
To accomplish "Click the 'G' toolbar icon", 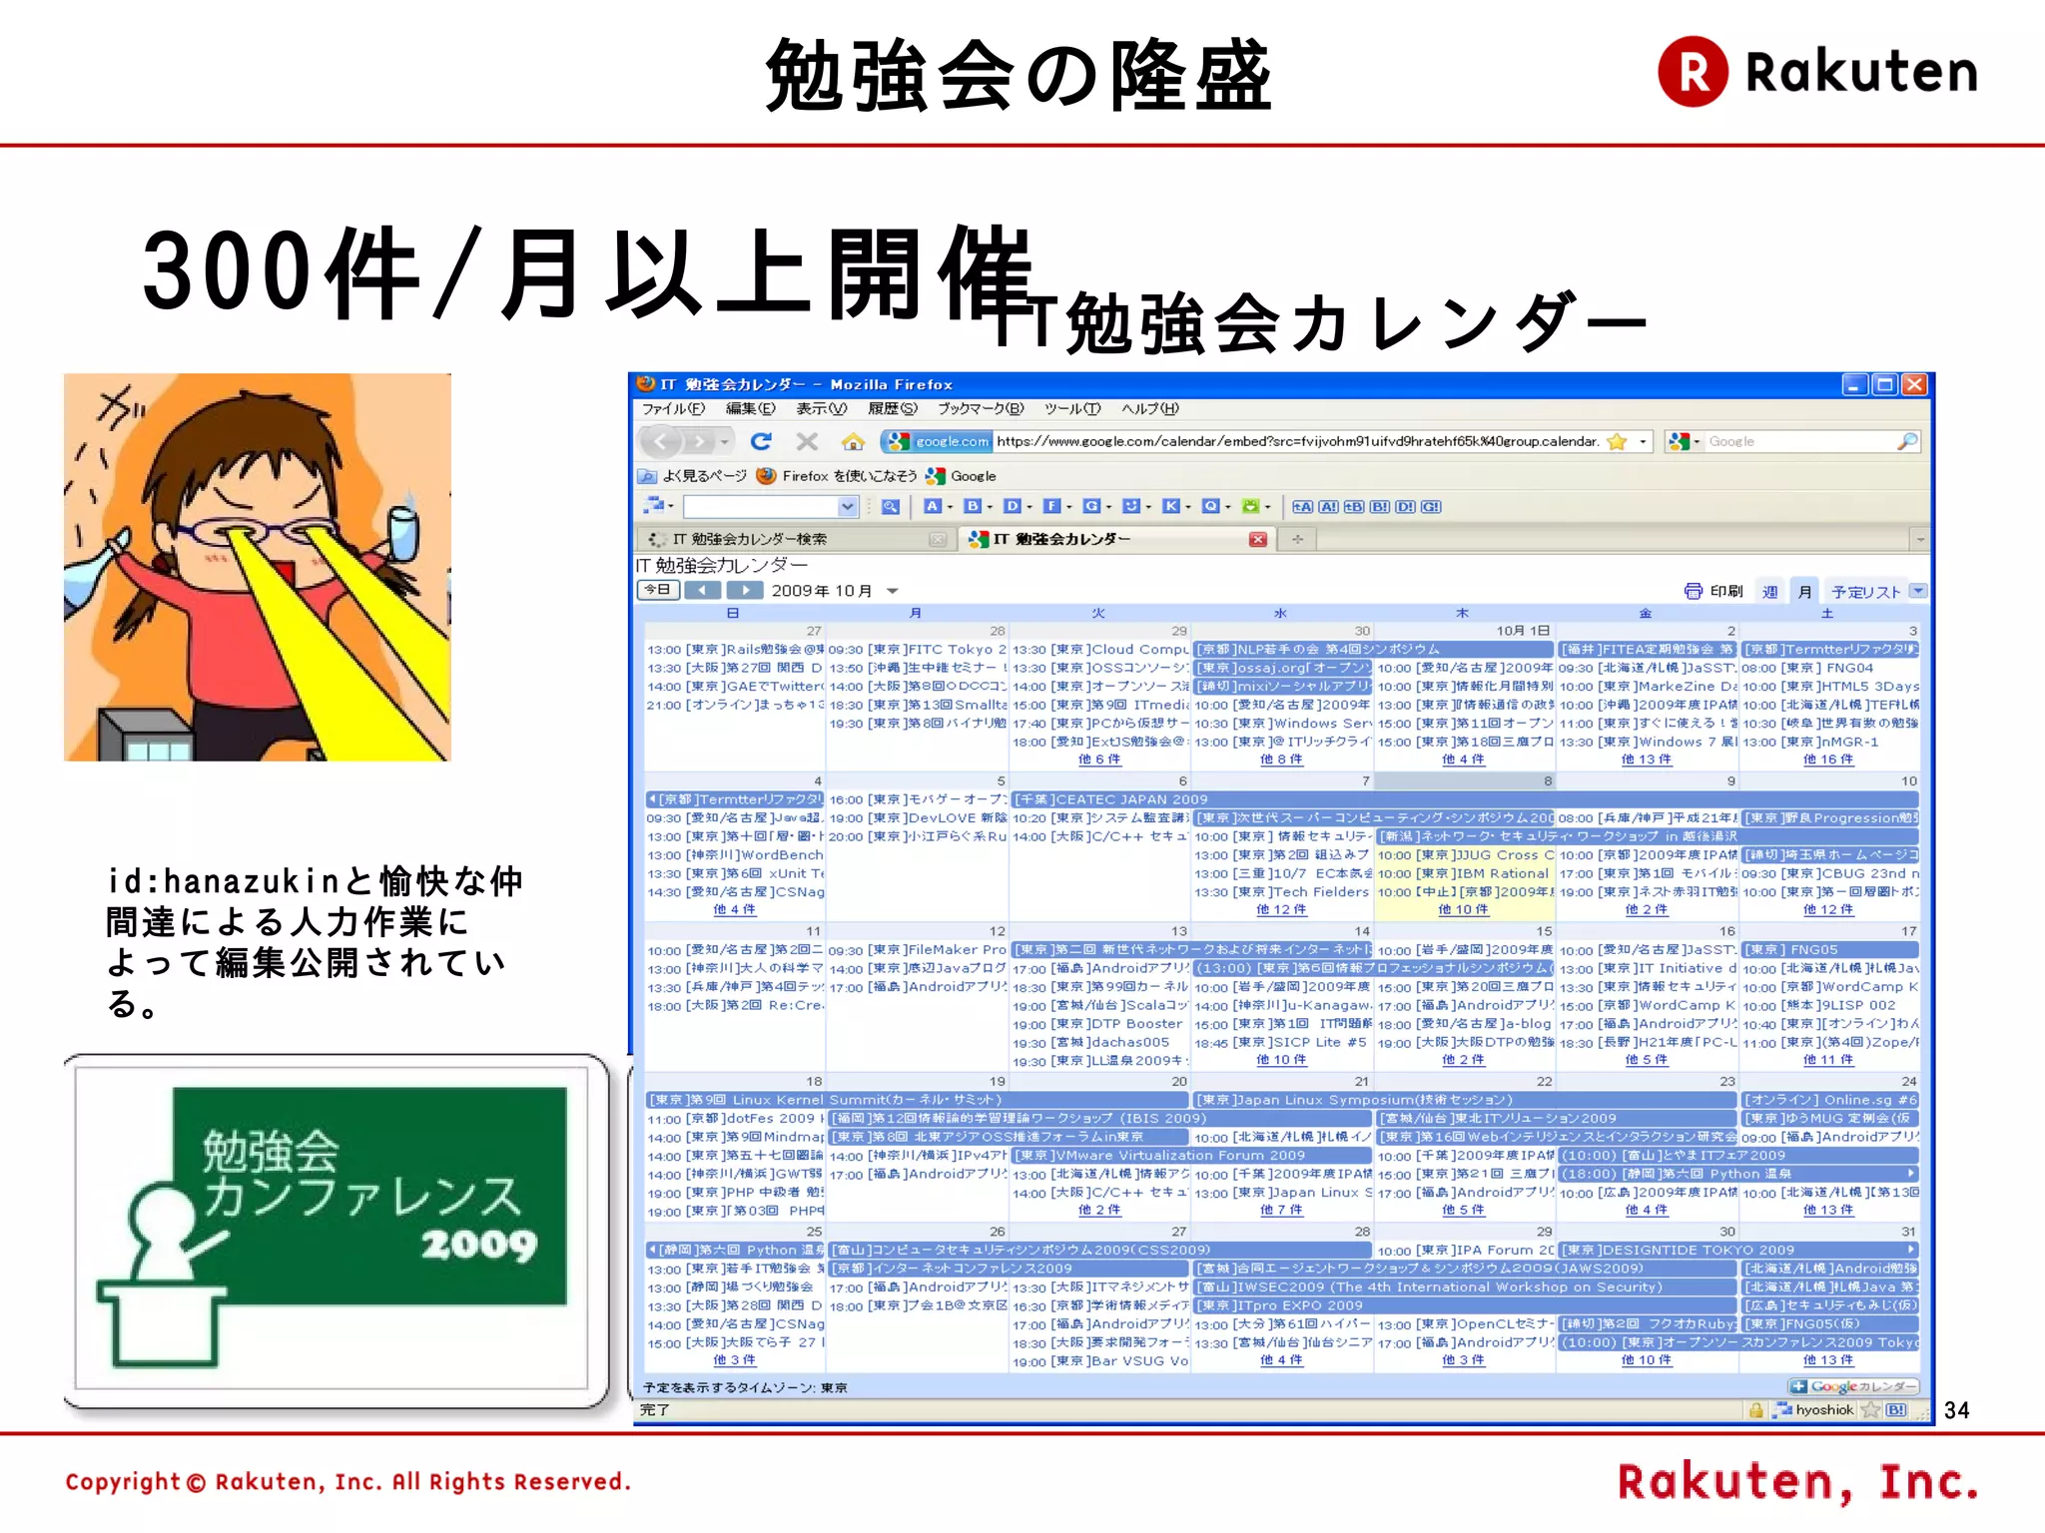I will (1091, 506).
